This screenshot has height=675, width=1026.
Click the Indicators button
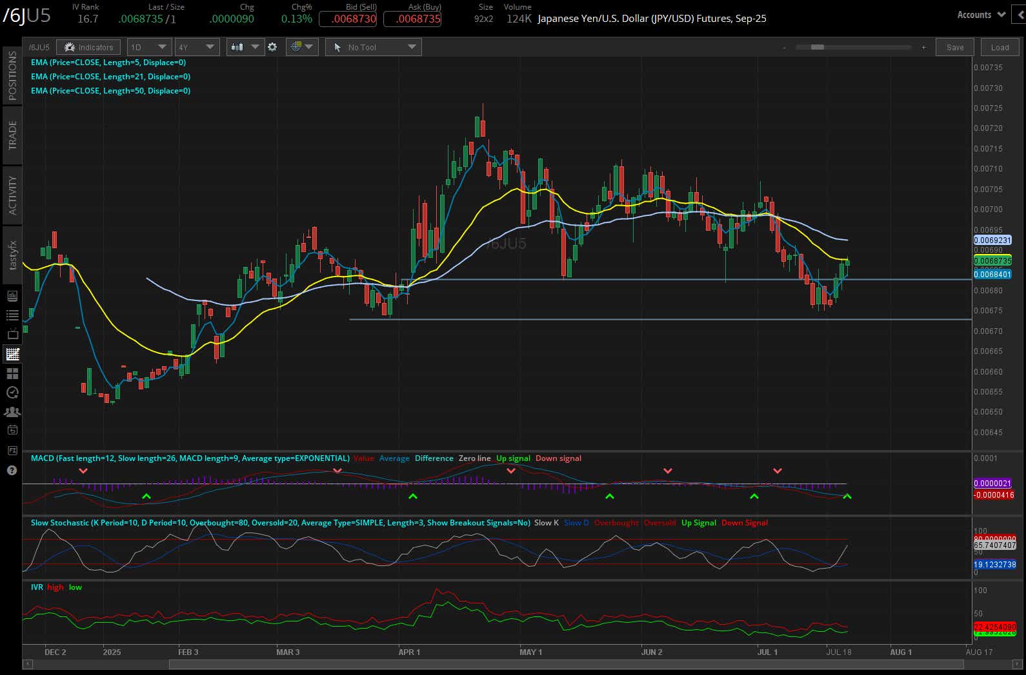coord(89,47)
